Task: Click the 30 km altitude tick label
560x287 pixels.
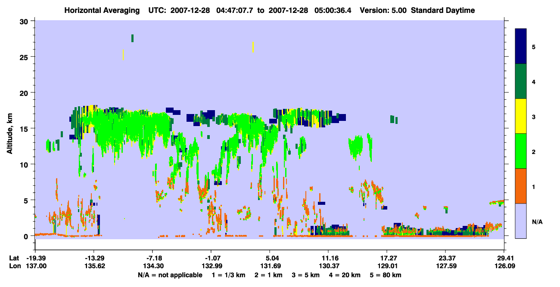Action: click(x=25, y=21)
